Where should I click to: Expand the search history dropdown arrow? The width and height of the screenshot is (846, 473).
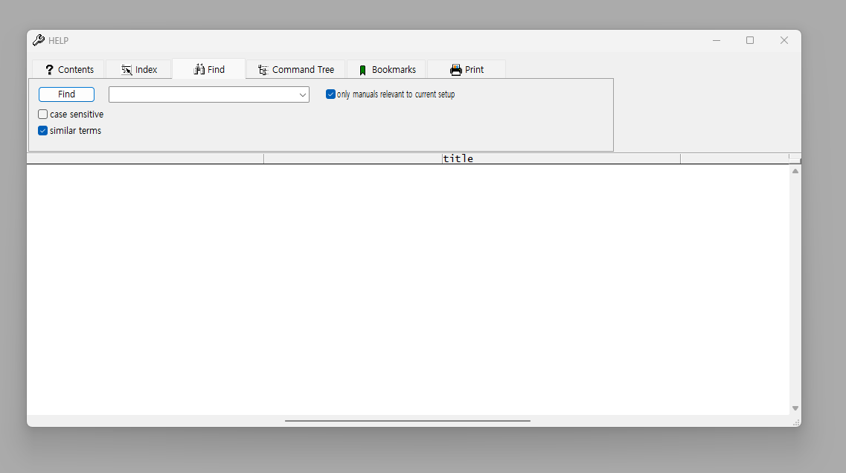[303, 94]
